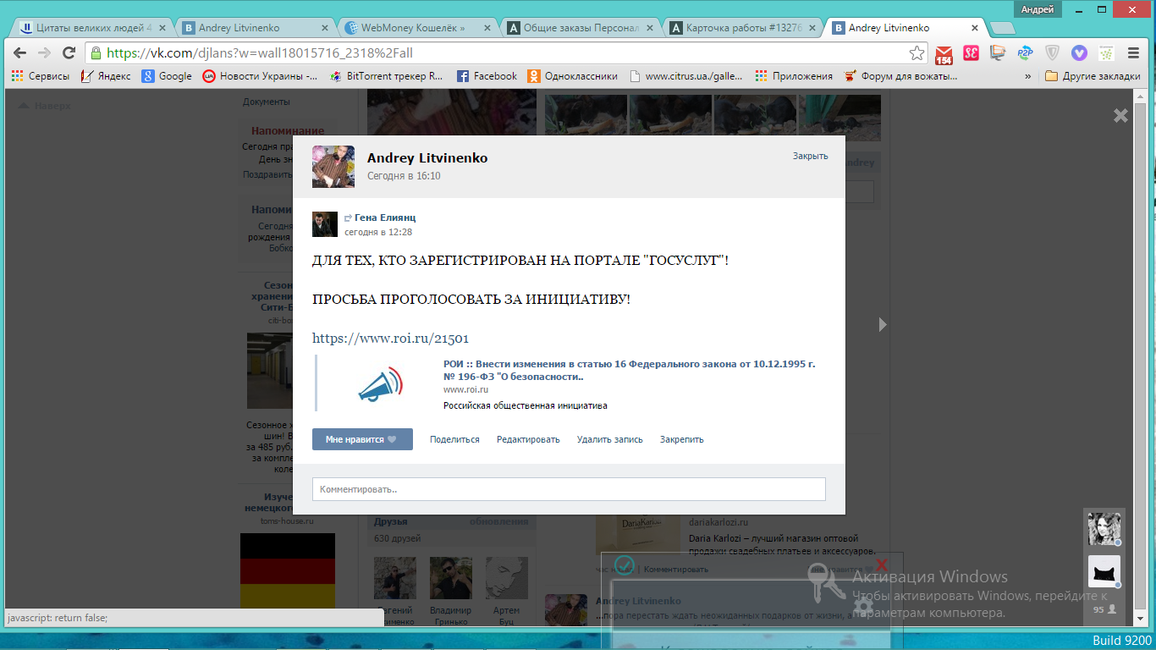
Task: Click Редактировать to edit the post
Action: point(528,439)
